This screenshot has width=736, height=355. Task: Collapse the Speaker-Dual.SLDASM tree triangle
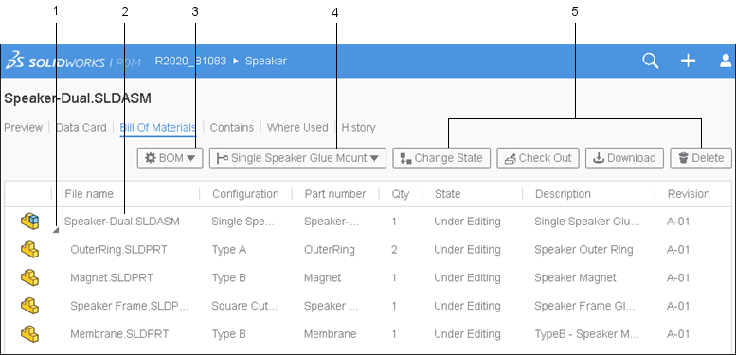tap(56, 230)
